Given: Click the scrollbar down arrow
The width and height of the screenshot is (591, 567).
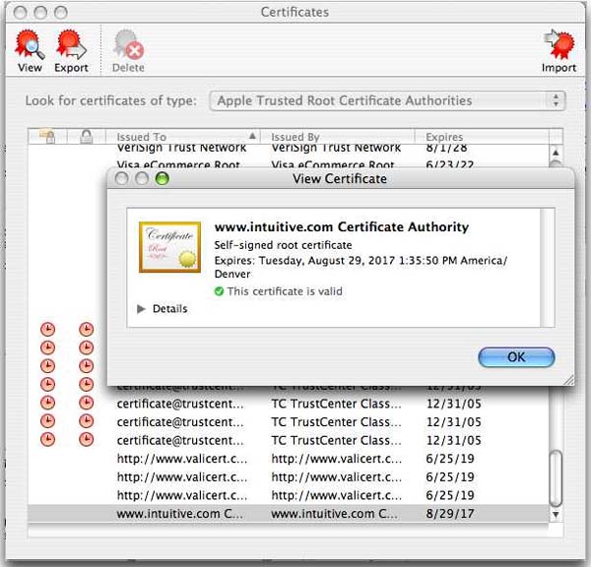Looking at the screenshot, I should click(556, 514).
